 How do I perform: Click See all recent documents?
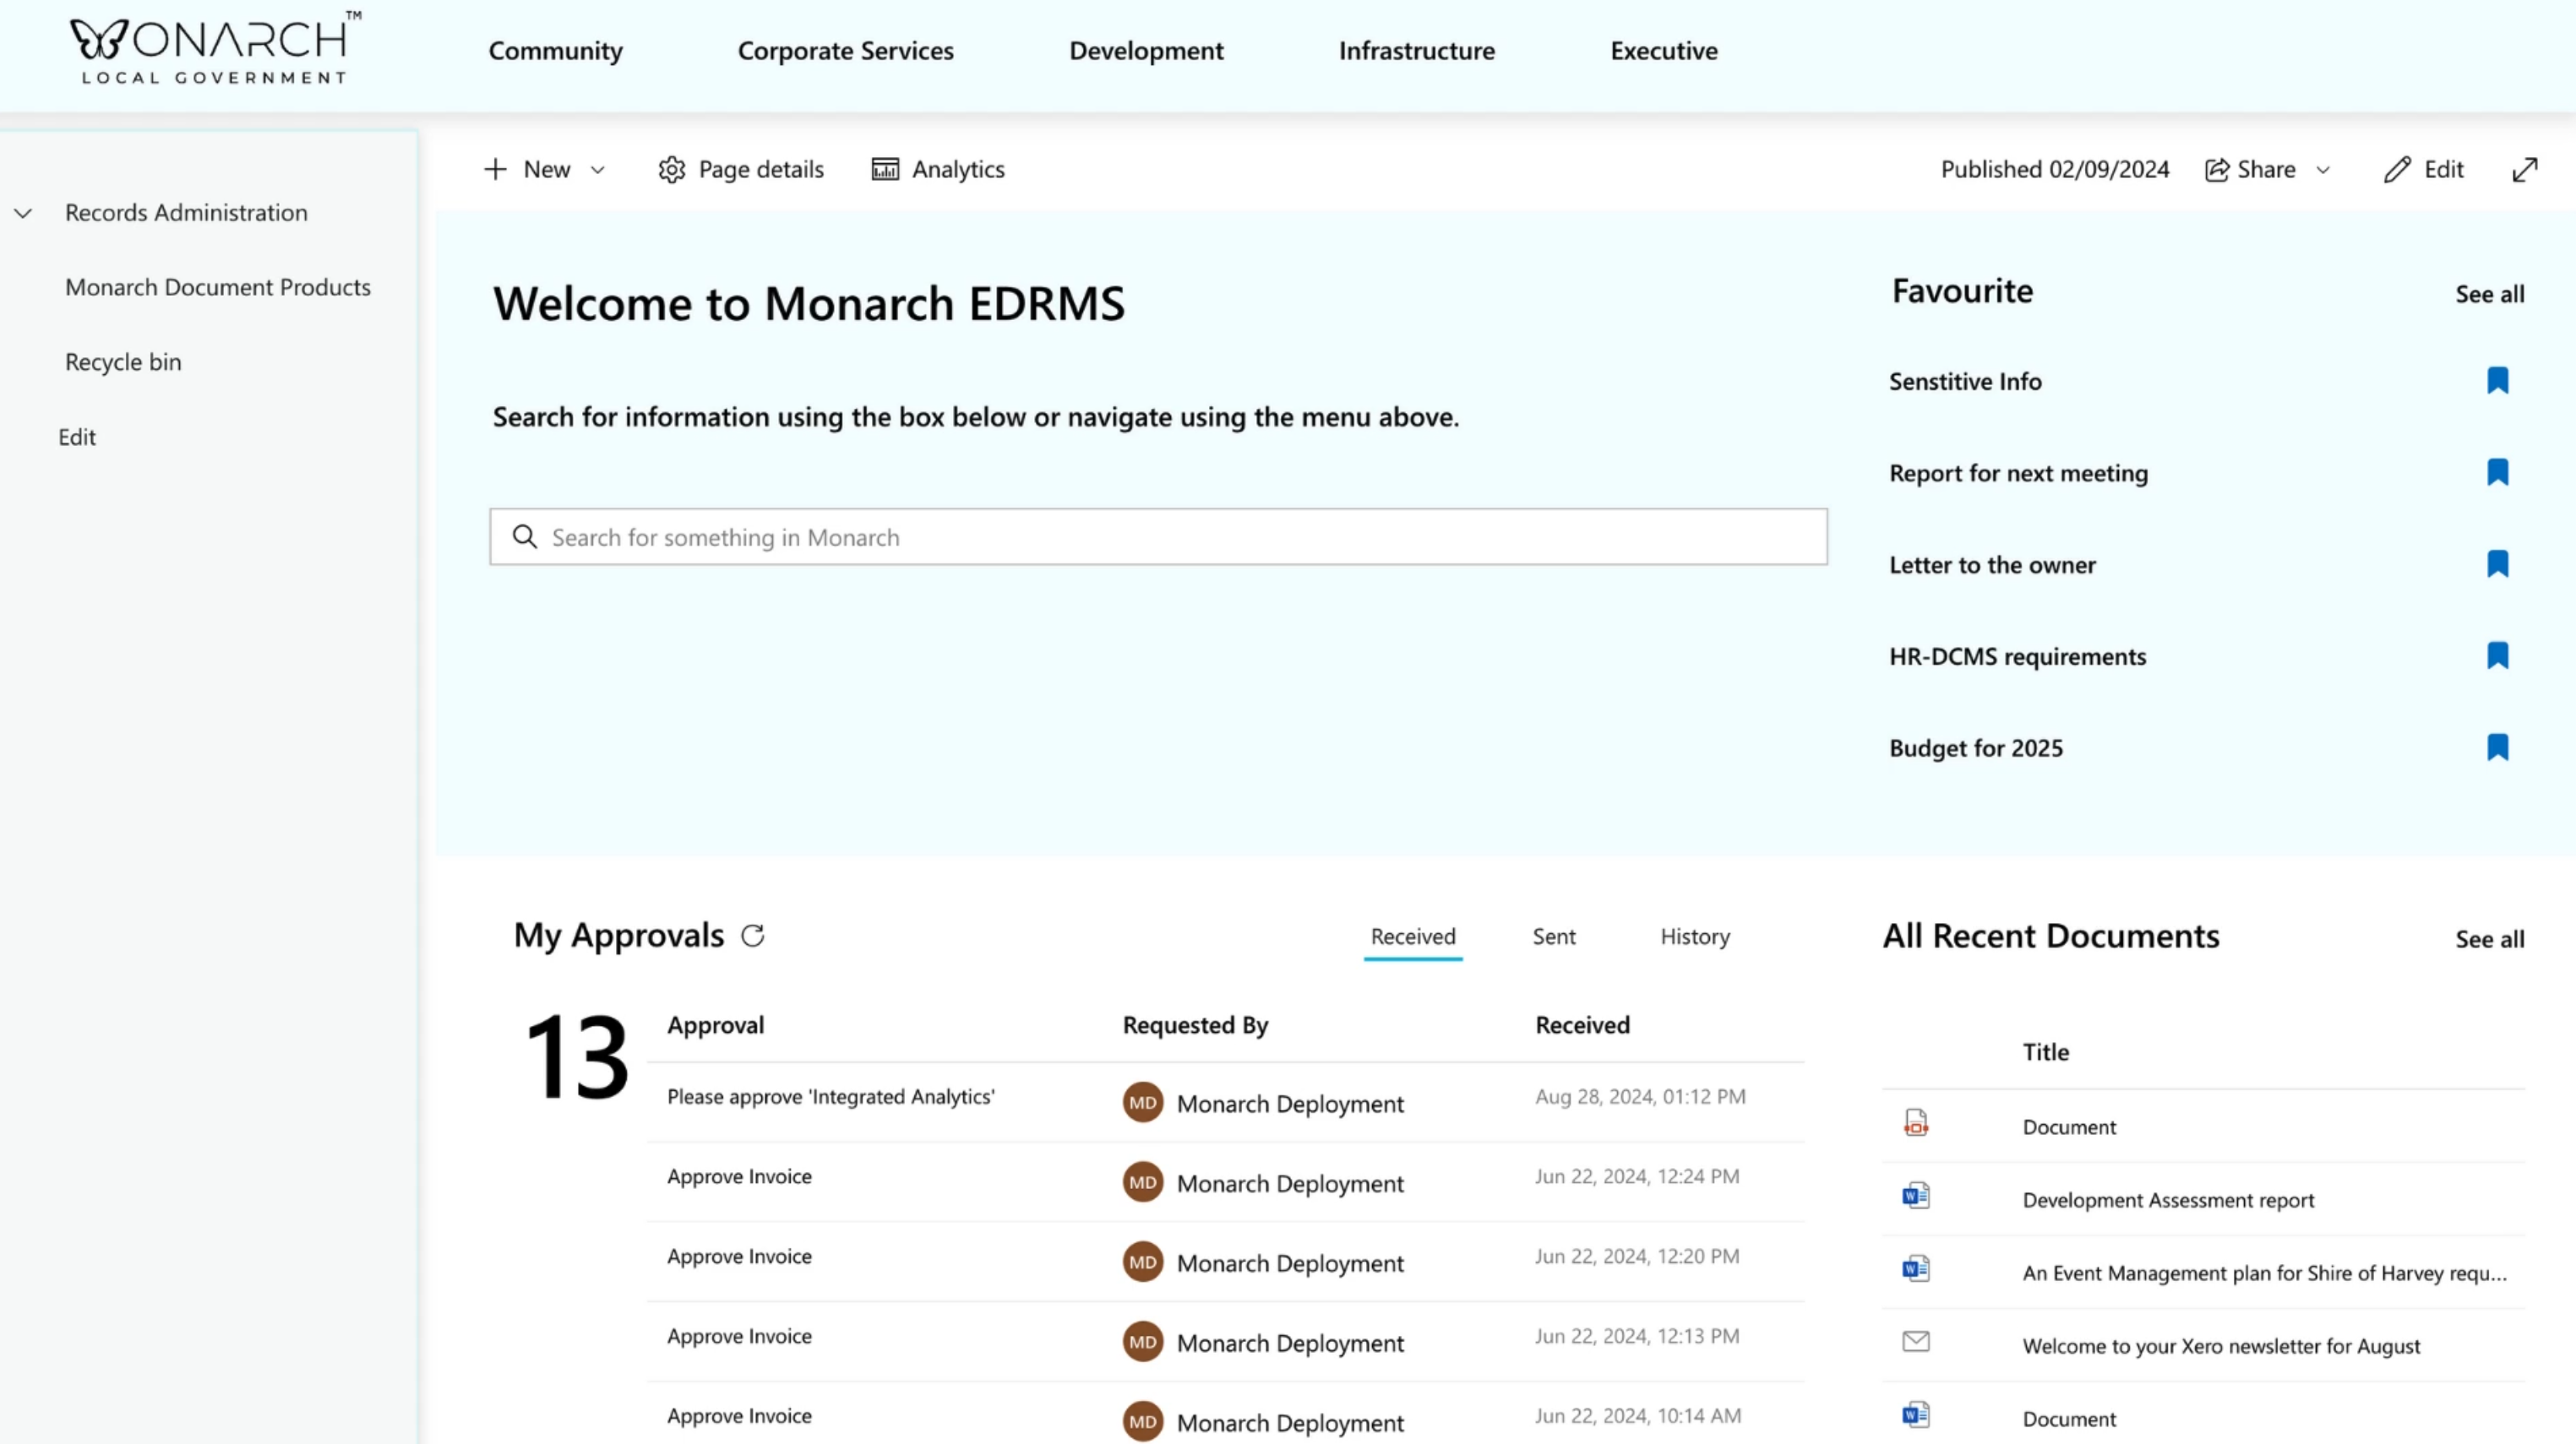point(2489,939)
